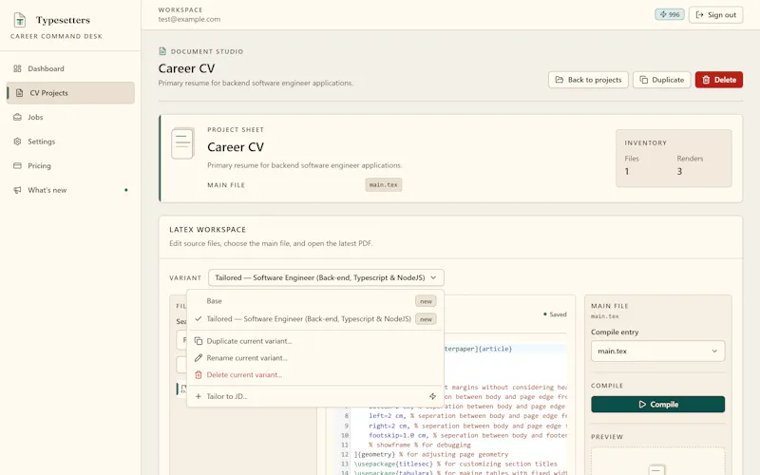Delete the Career CV project
Screen dimensions: 760x475
click(719, 80)
